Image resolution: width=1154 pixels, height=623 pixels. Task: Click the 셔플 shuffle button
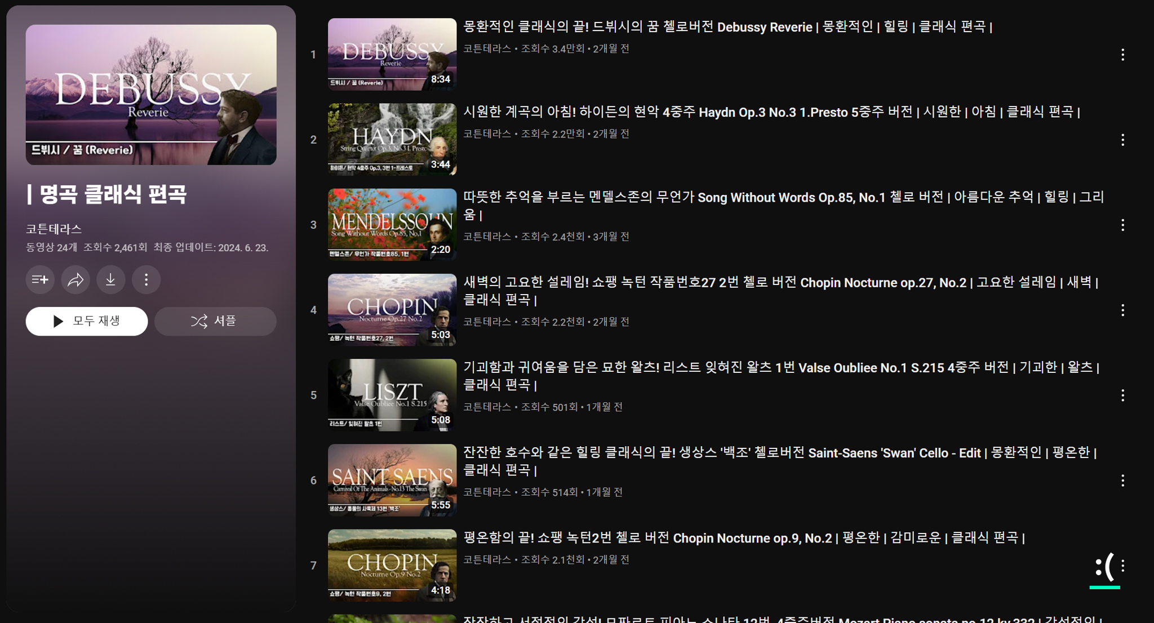click(215, 321)
